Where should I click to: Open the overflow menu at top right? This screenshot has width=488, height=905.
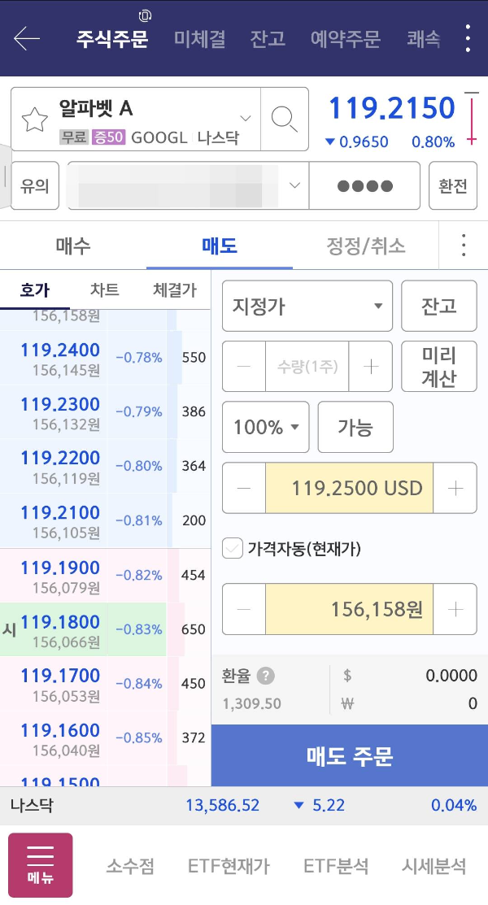[468, 37]
